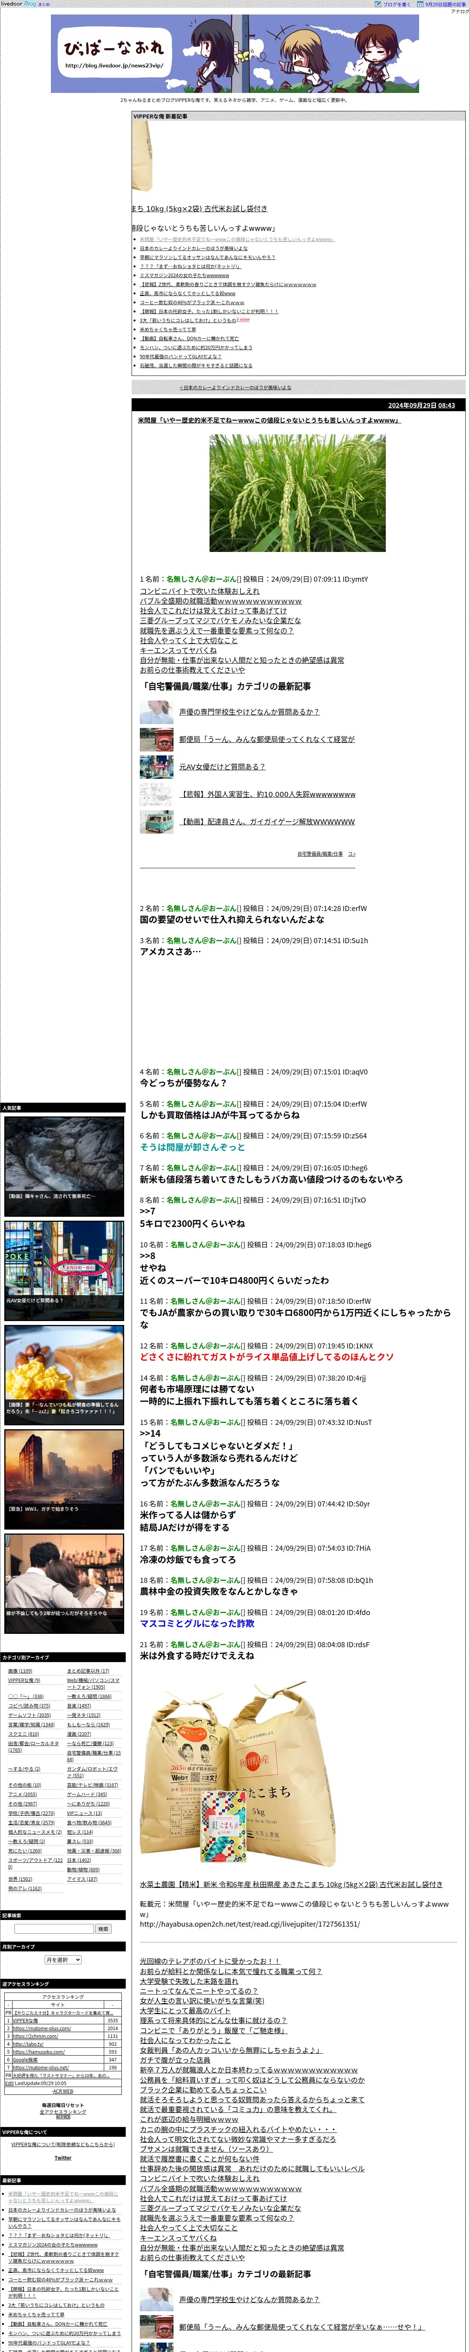Image resolution: width=470 pixels, height=2352 pixels.
Task: Open the アニメ (2055) category
Action: (23, 1794)
